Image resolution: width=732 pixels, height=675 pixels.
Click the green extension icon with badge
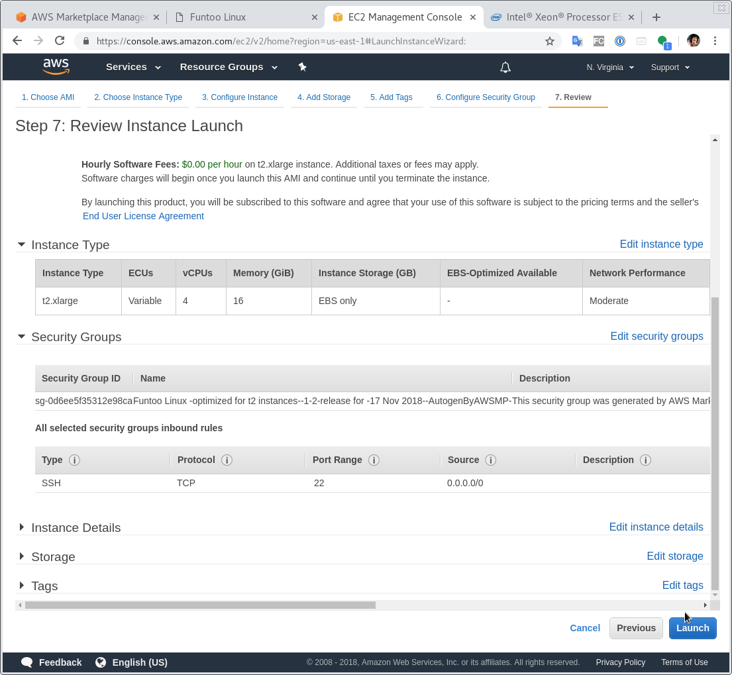(x=663, y=42)
